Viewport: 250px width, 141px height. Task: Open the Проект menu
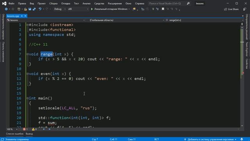(x=41, y=4)
